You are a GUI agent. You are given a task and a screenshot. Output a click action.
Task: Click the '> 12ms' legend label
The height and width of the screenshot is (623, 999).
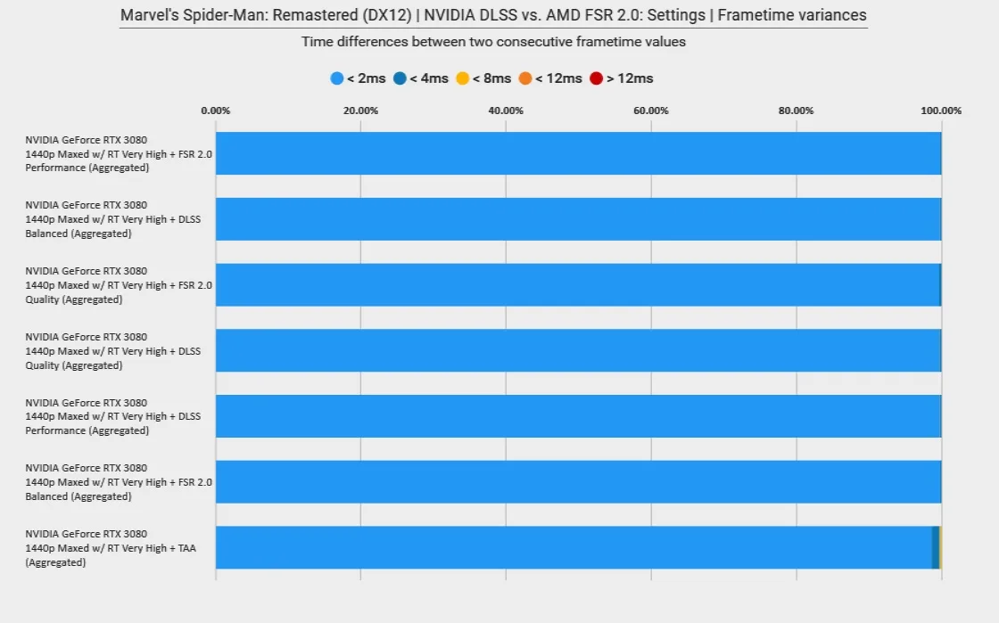point(630,78)
